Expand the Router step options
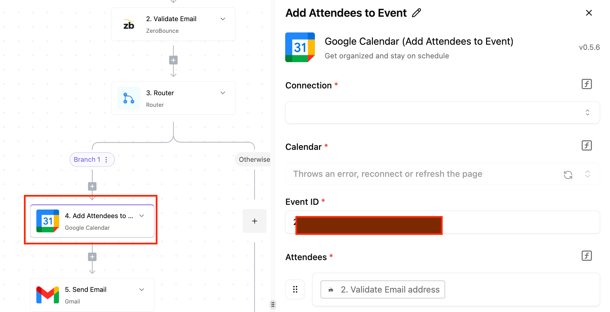The height and width of the screenshot is (312, 610). (x=223, y=93)
